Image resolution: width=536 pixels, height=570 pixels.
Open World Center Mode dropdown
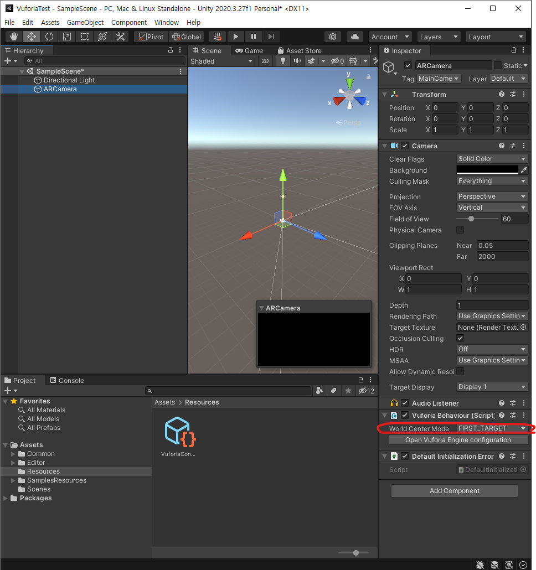492,428
